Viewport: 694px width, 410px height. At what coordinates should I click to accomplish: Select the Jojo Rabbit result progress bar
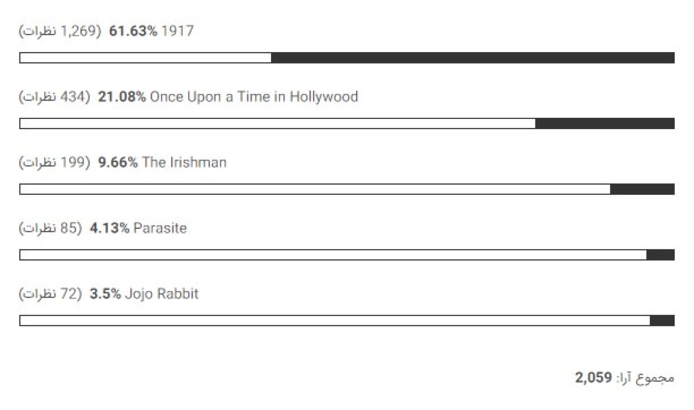coord(347,320)
